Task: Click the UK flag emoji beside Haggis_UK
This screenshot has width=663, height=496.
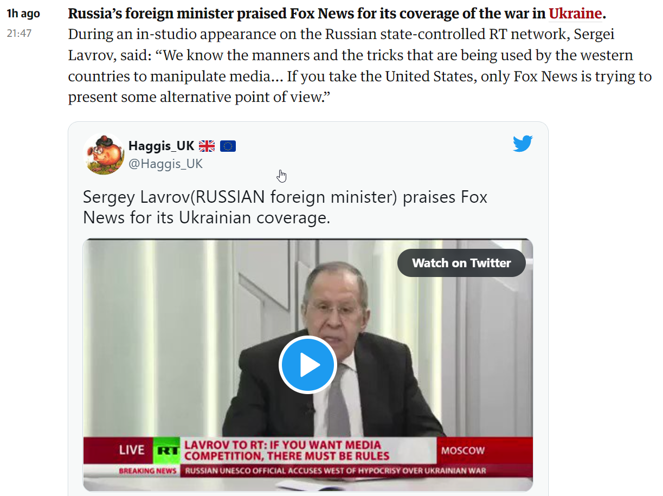Action: 207,146
